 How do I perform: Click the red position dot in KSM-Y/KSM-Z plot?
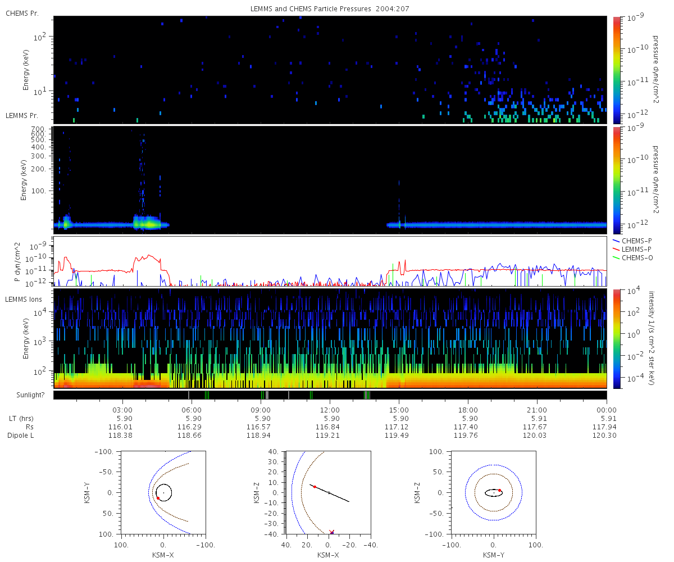point(500,490)
